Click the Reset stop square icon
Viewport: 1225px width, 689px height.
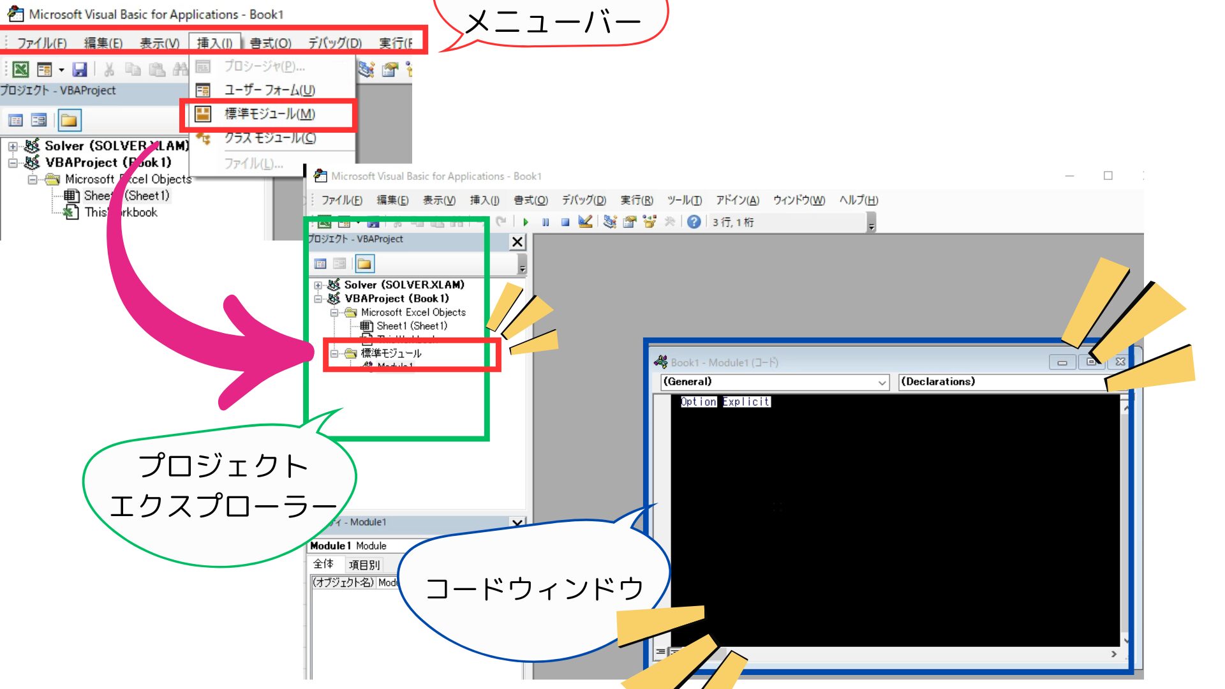(x=565, y=222)
